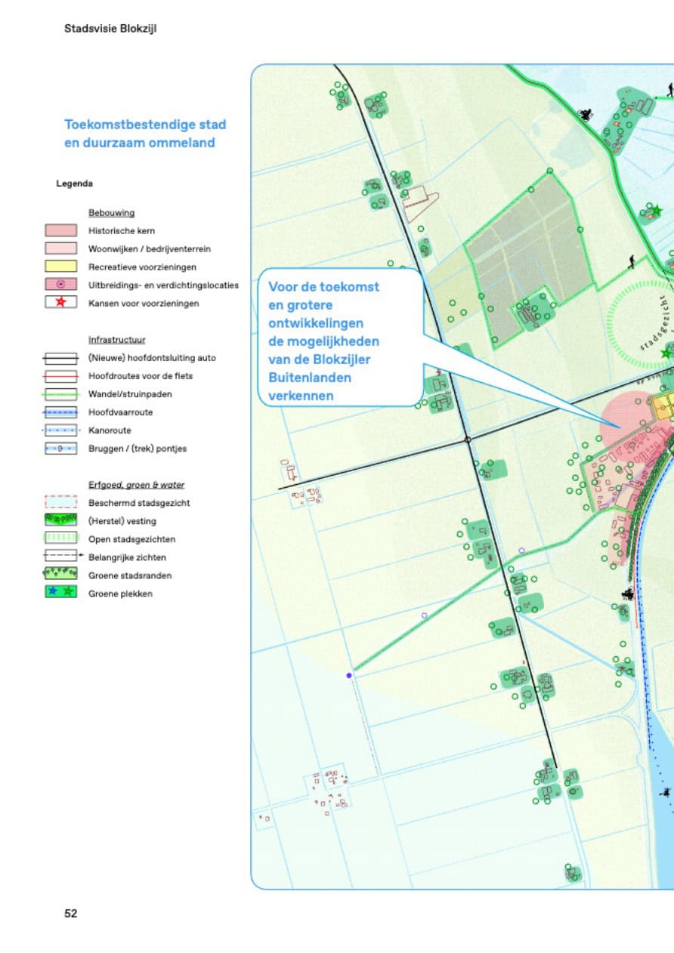The height and width of the screenshot is (953, 674).
Task: Click the Woonwijken / bedrijventerrein swatch
Action: [61, 249]
